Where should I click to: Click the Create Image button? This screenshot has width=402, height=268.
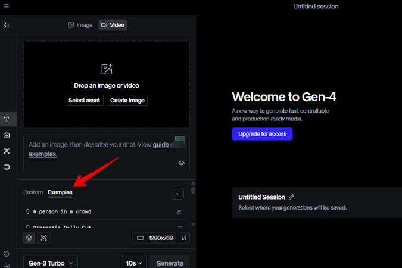[127, 100]
